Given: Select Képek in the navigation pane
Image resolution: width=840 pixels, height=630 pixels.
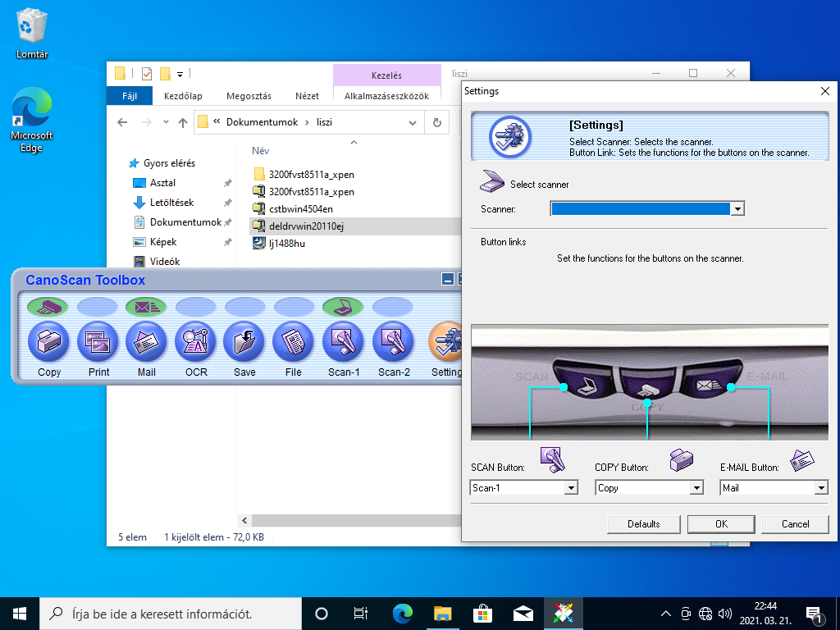Looking at the screenshot, I should coord(163,242).
